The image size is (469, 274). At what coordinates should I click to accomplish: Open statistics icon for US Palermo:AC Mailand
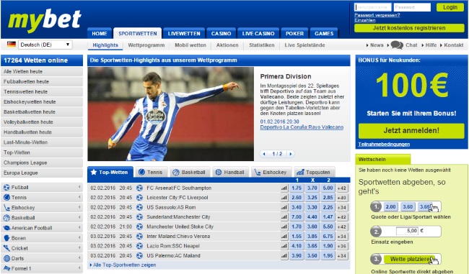click(x=284, y=256)
